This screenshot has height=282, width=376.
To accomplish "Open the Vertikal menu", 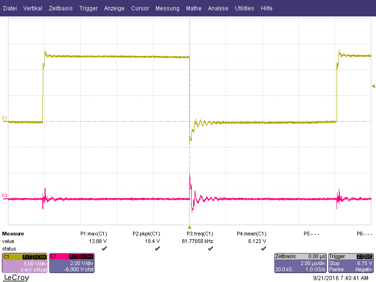I will click(x=32, y=8).
